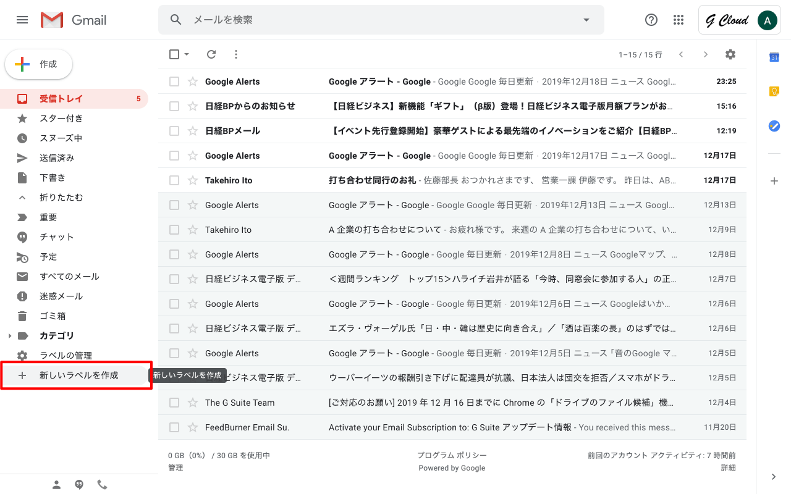Refresh the mail list
This screenshot has width=791, height=494.
tap(211, 54)
